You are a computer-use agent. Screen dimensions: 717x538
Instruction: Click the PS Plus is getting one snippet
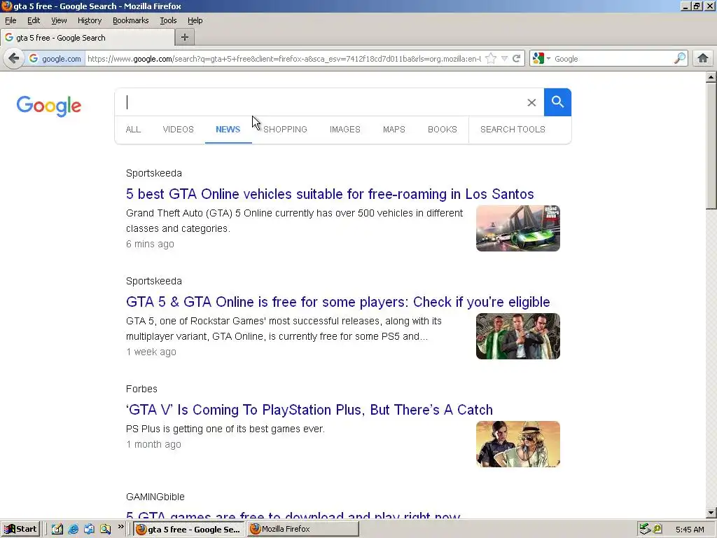[225, 429]
